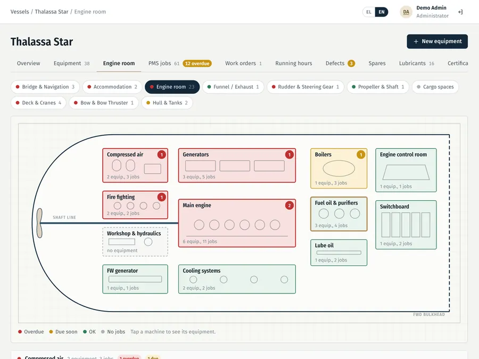Select the Funnel / Exhaust zone chip

coord(233,87)
